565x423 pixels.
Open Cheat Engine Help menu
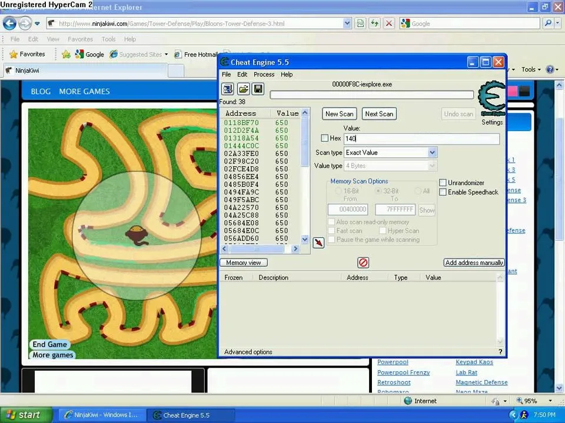coord(287,75)
